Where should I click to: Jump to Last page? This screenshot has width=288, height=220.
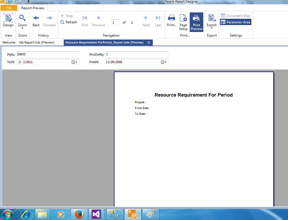tap(158, 21)
